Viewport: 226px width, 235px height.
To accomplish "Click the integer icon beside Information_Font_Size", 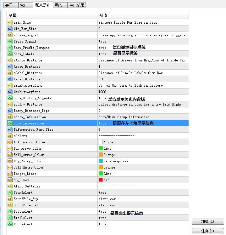I will click(x=10, y=129).
